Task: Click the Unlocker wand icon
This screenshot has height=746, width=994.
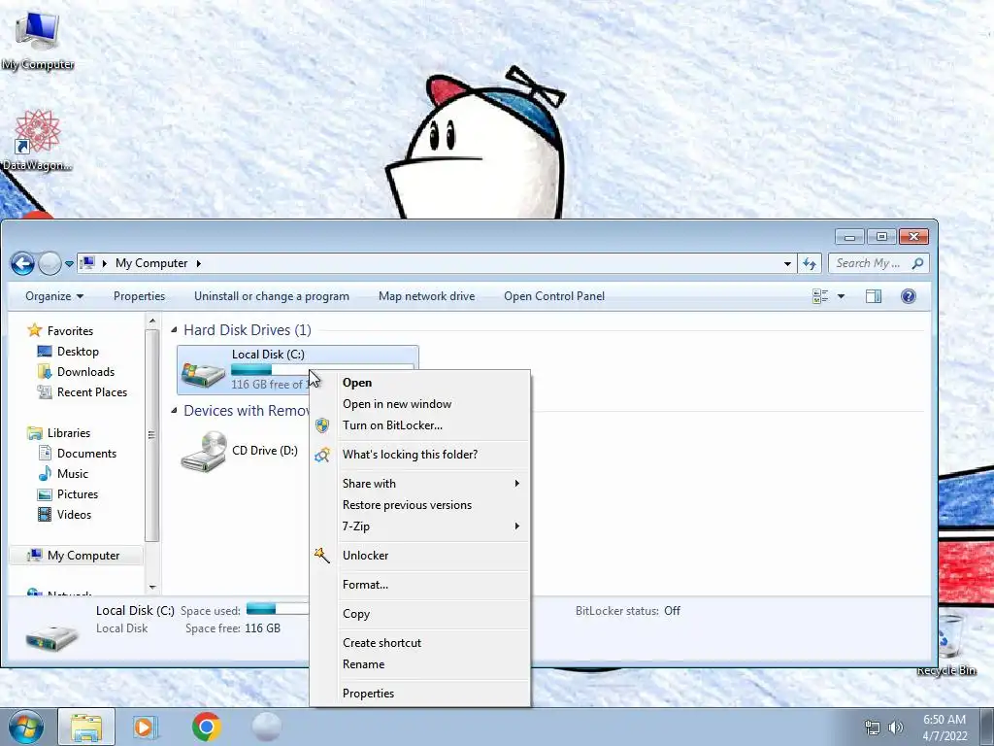Action: click(x=322, y=556)
